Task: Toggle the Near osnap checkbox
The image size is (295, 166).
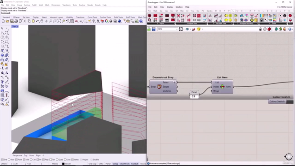Action: [9, 160]
